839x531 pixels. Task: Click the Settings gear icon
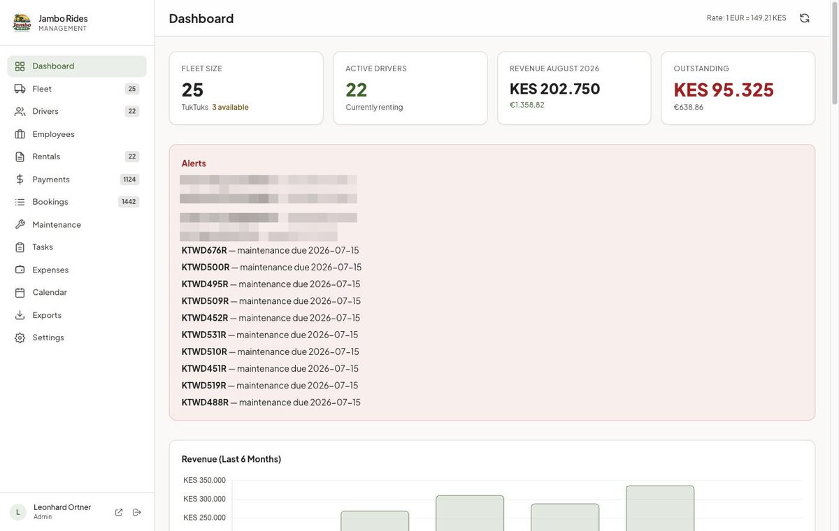tap(20, 337)
